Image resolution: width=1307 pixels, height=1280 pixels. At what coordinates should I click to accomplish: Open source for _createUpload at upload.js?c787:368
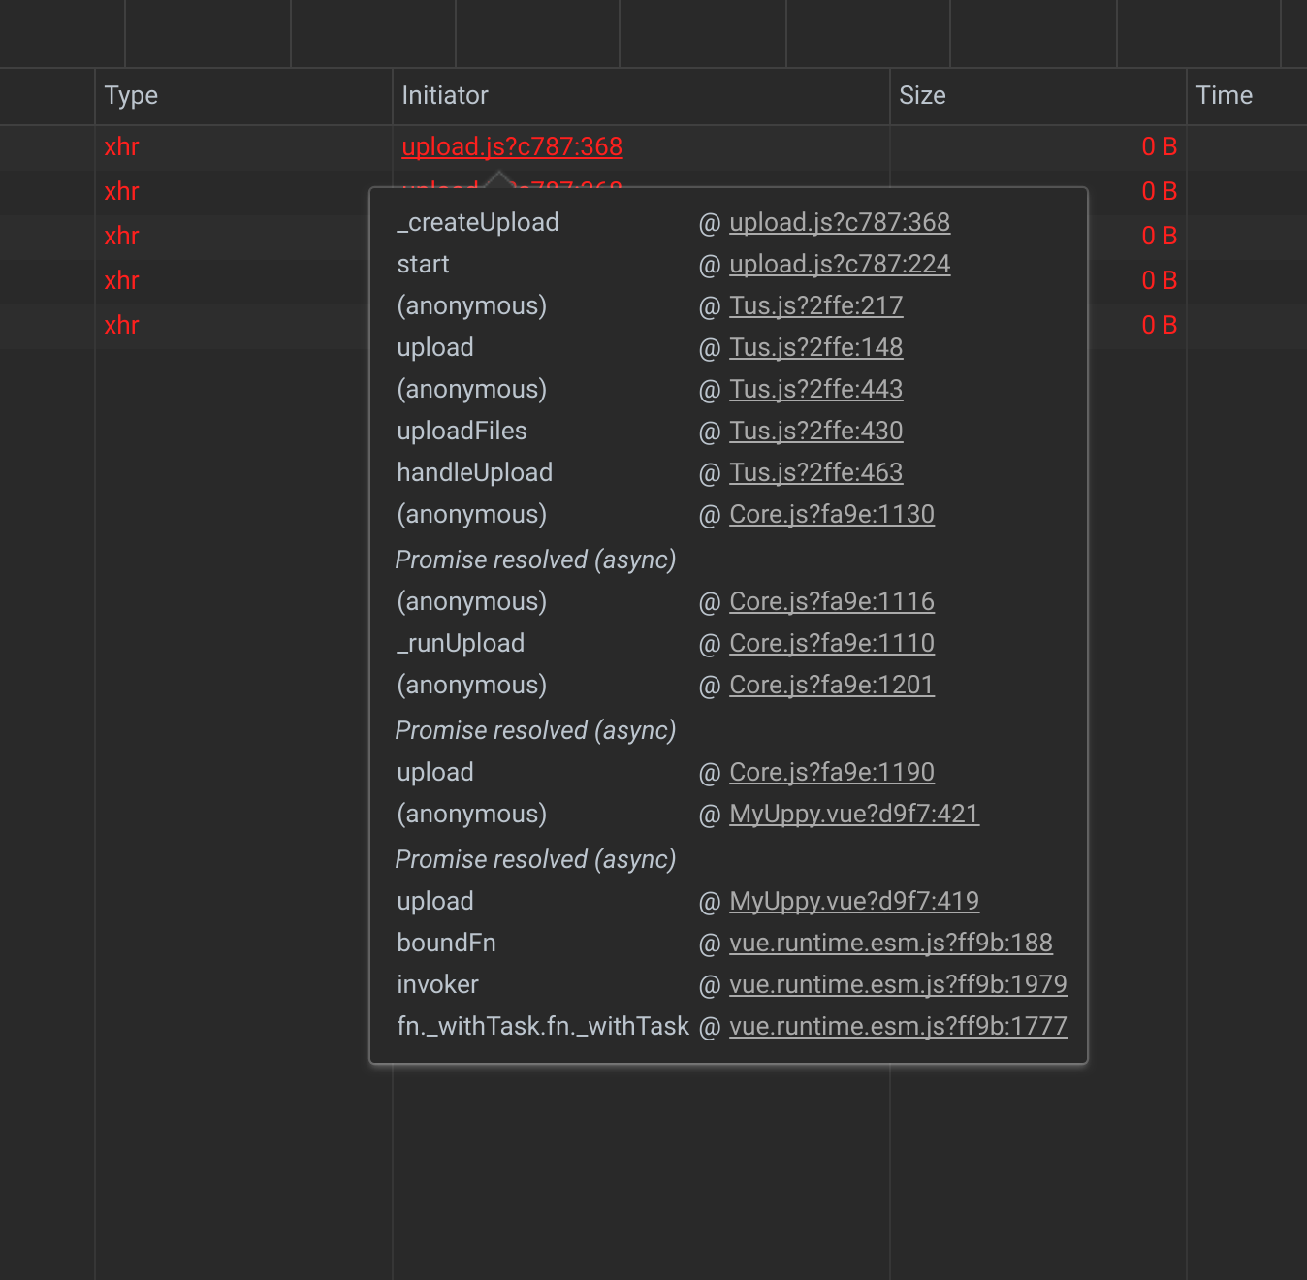(x=839, y=222)
